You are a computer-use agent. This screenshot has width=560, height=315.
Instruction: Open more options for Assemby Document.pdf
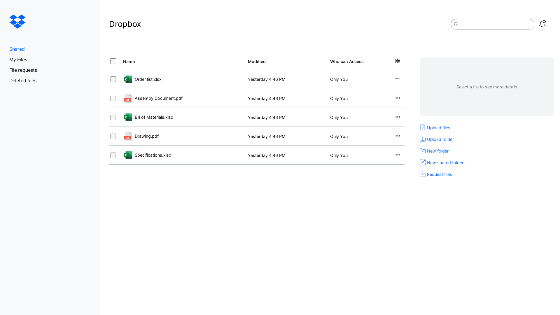(398, 98)
